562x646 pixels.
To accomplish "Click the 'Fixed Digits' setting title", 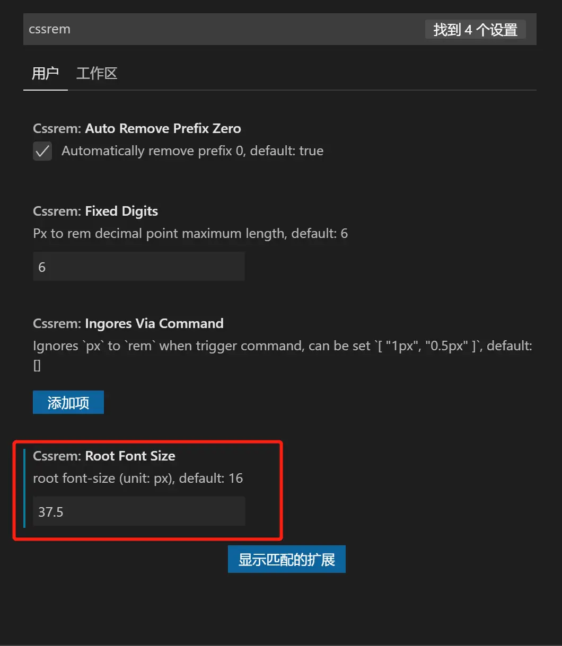I will click(x=121, y=211).
